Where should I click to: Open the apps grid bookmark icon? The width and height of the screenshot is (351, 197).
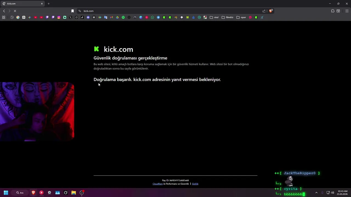pyautogui.click(x=4, y=17)
